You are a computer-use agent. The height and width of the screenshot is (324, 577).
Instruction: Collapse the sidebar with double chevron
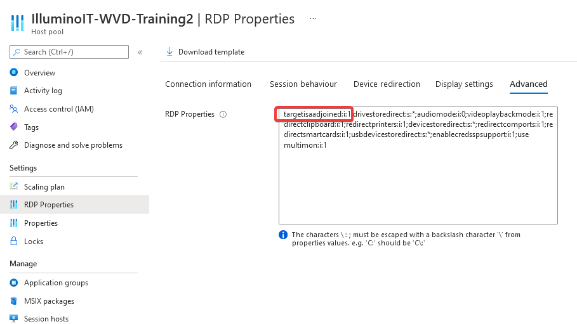point(140,52)
